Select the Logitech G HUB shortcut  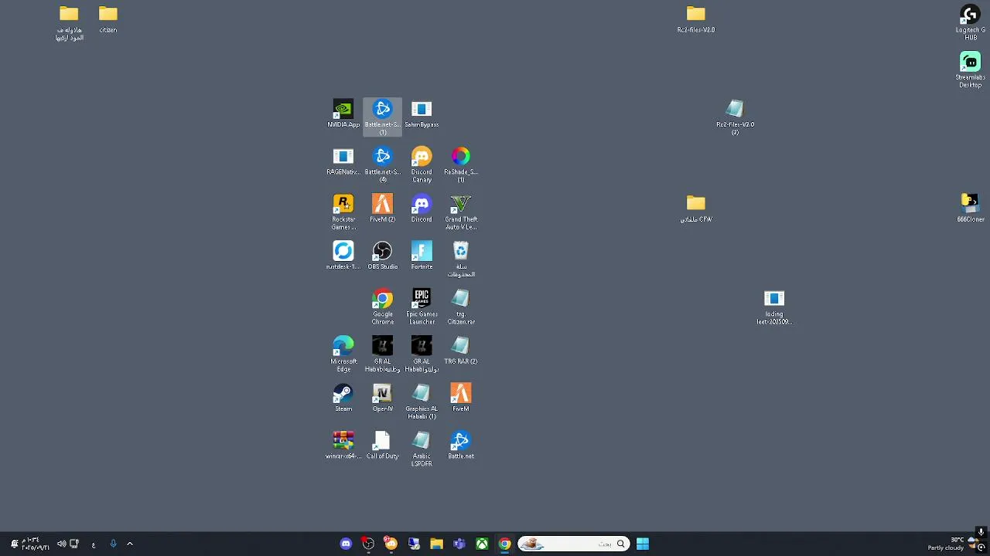click(970, 22)
